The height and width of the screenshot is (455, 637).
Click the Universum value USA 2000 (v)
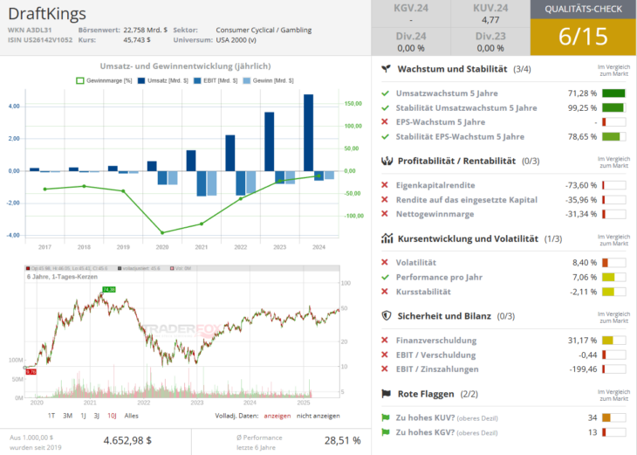click(x=236, y=40)
